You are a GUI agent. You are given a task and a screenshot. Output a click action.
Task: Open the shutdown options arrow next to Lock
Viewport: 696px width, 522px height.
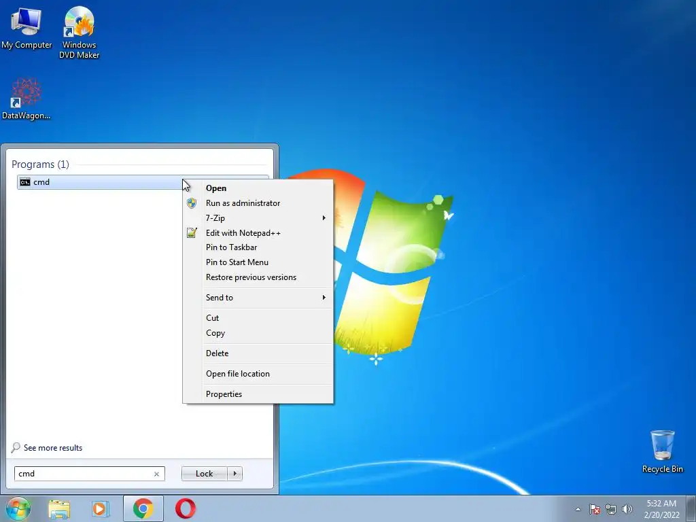pyautogui.click(x=234, y=474)
